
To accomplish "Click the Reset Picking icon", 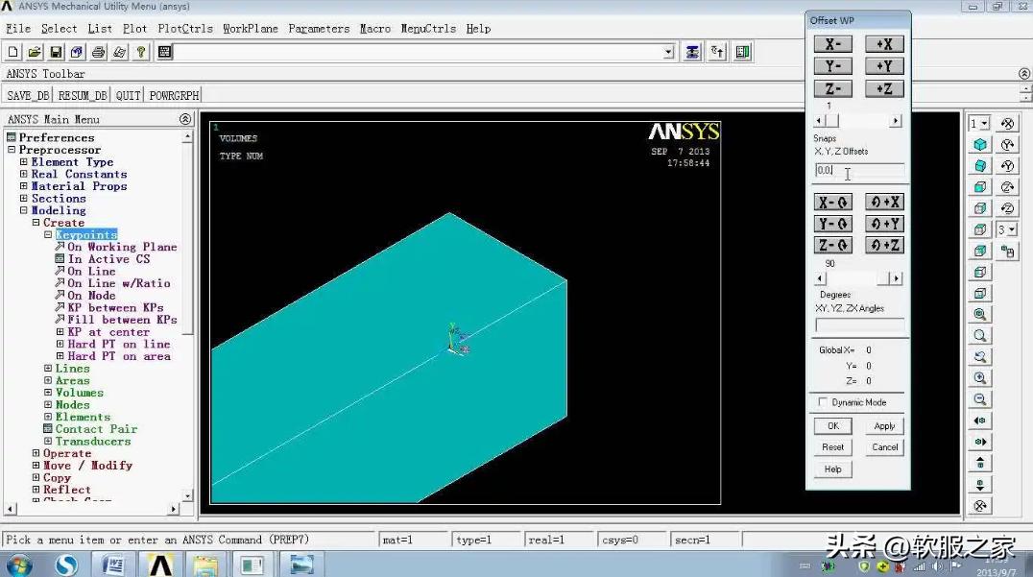I will pyautogui.click(x=717, y=52).
